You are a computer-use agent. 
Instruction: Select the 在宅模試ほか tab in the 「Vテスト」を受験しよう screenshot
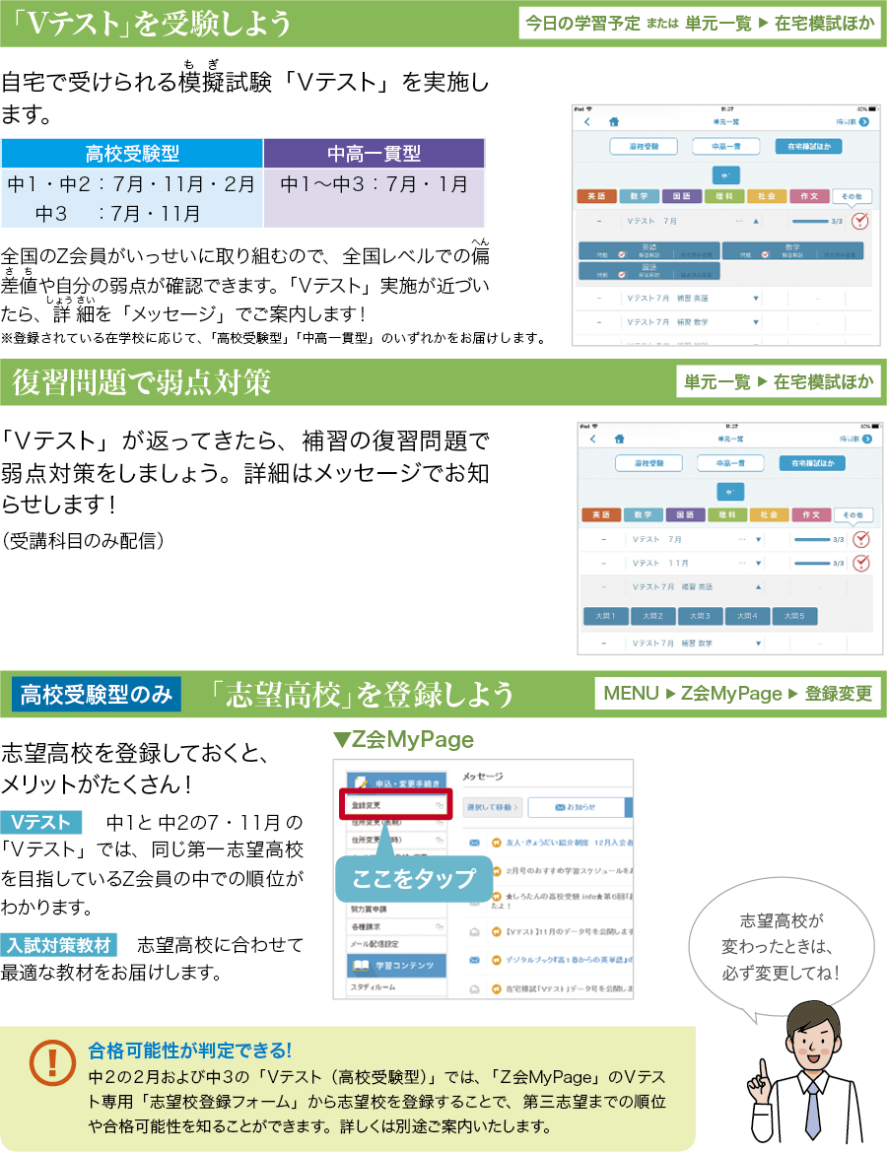pyautogui.click(x=809, y=146)
